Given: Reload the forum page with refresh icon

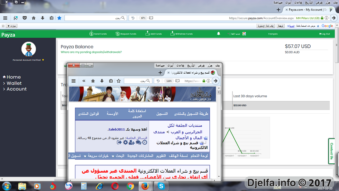Looking at the screenshot, I should [158, 81].
